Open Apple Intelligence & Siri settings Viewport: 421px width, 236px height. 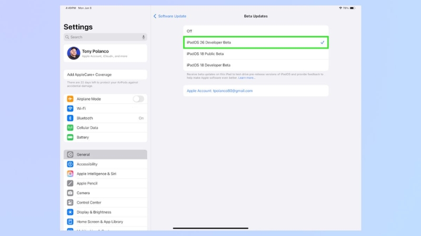point(105,174)
